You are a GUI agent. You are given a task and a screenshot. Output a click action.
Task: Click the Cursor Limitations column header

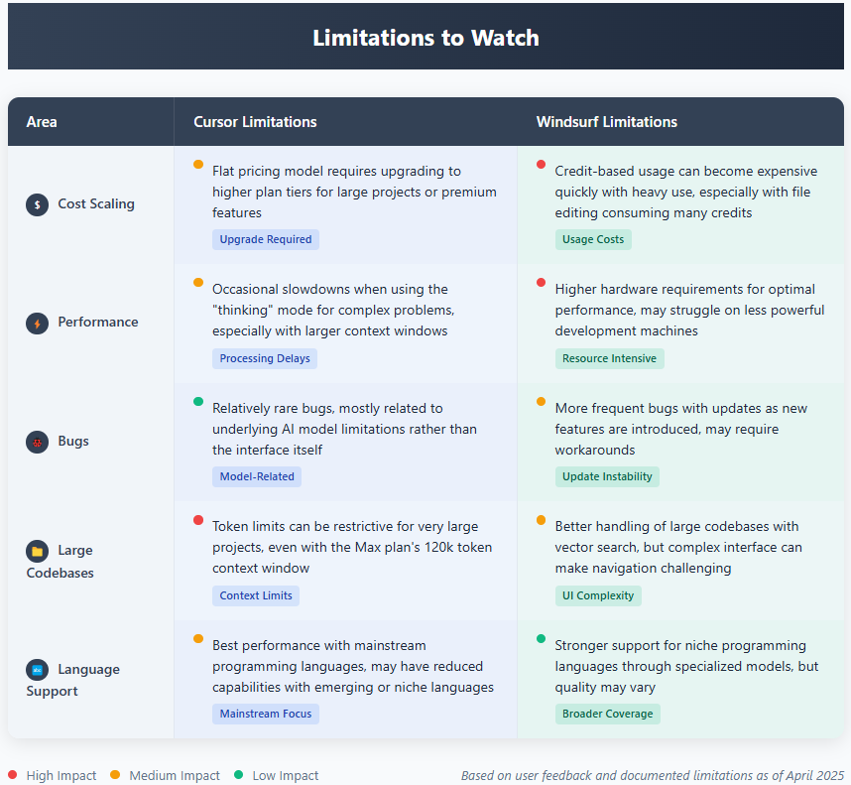tap(255, 122)
